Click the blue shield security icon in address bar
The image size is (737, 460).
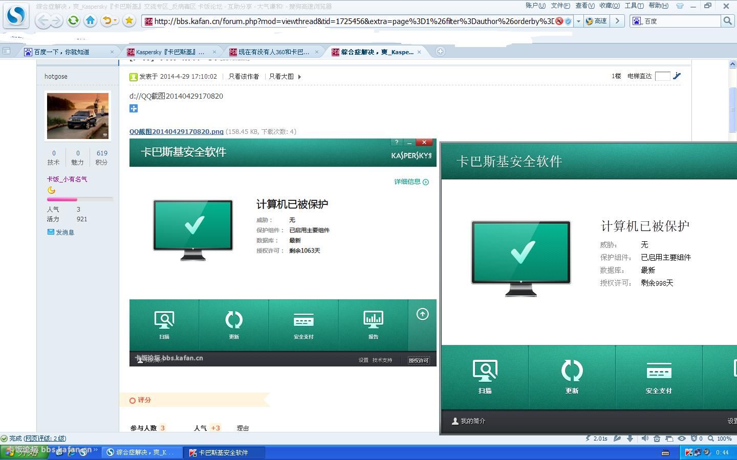coord(568,21)
